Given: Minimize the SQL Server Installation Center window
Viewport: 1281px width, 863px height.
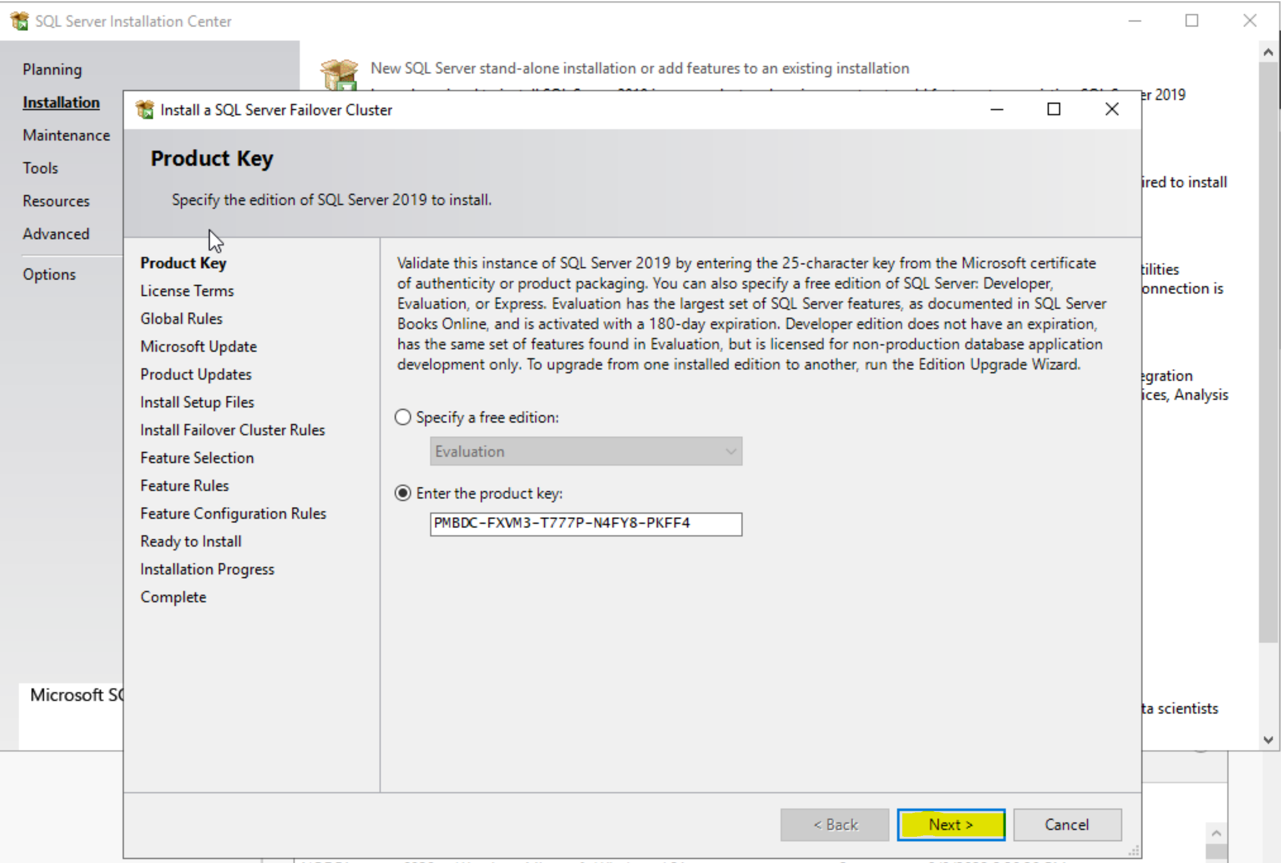Looking at the screenshot, I should 1135,21.
